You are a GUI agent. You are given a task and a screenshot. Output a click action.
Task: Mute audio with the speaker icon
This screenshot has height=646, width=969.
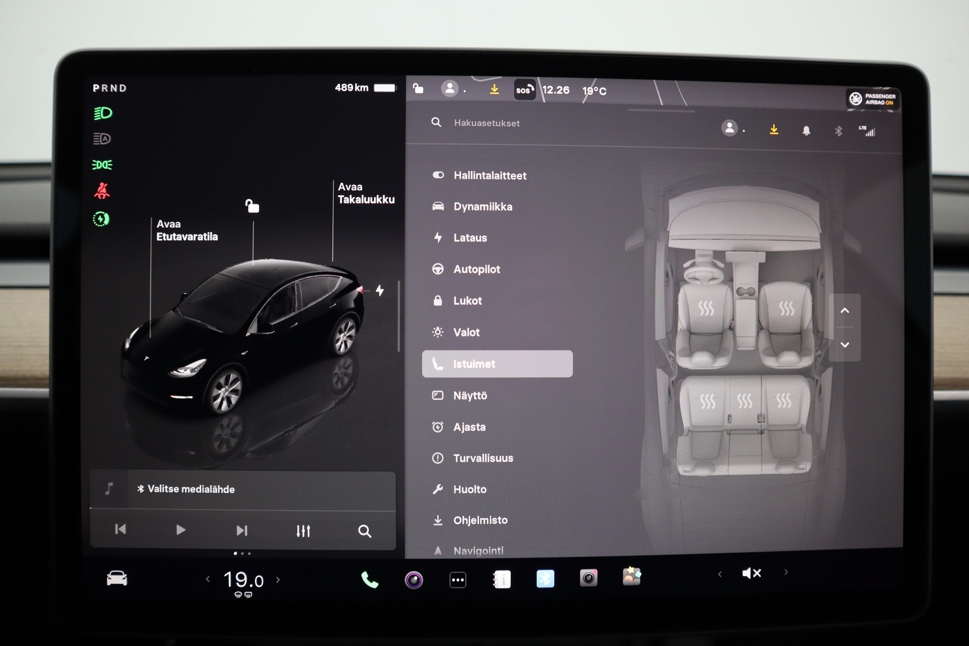pos(751,572)
